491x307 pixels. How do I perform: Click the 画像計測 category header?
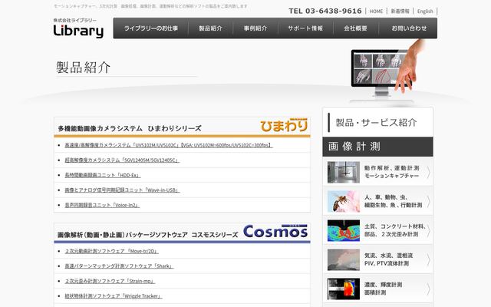click(377, 147)
